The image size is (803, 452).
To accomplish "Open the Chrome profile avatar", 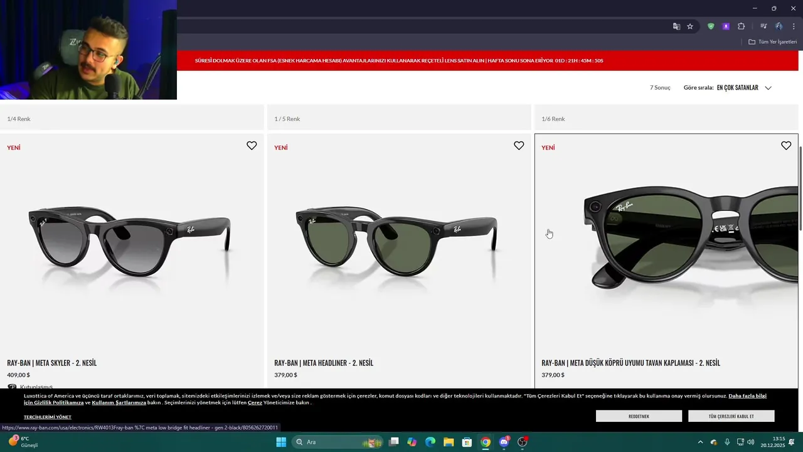I will click(x=779, y=26).
